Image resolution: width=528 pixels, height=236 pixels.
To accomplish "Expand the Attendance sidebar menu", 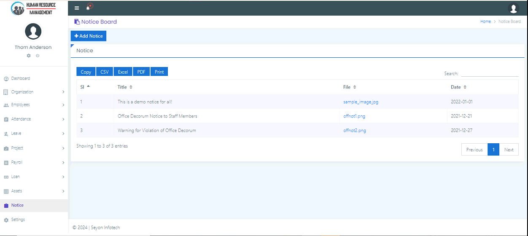I will [34, 119].
